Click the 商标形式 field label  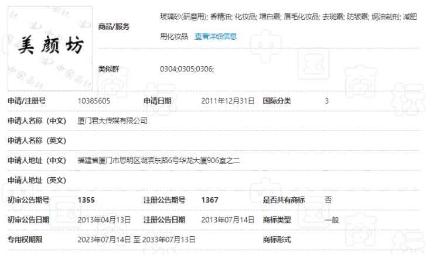277,240
